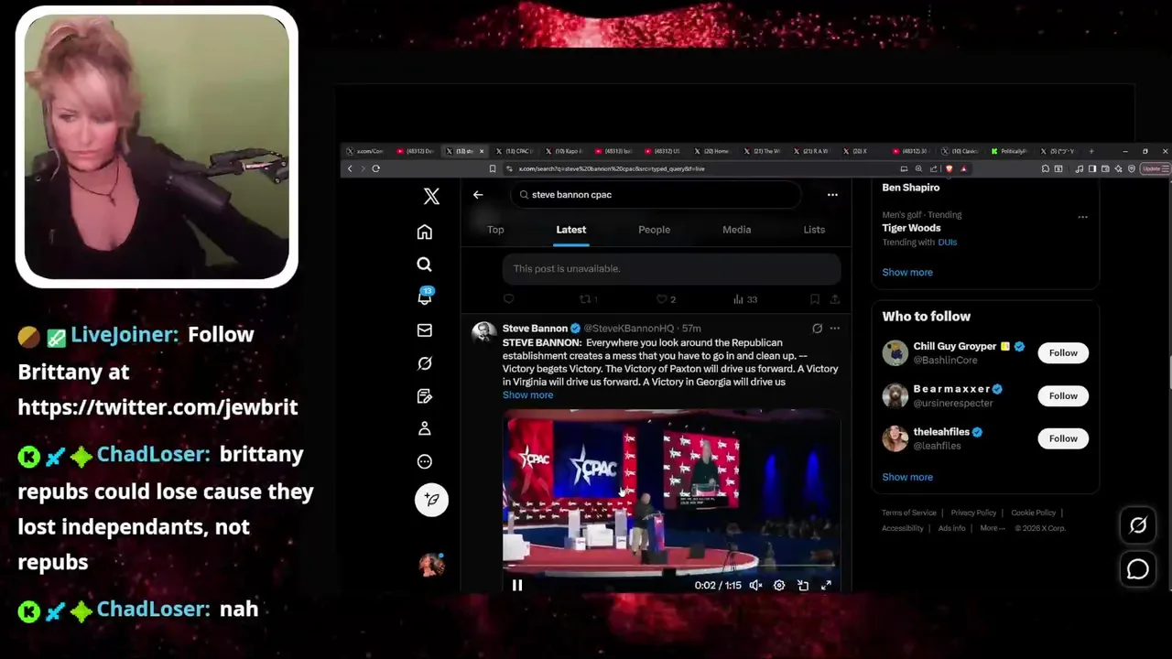View analytics showing 33 views

(745, 299)
